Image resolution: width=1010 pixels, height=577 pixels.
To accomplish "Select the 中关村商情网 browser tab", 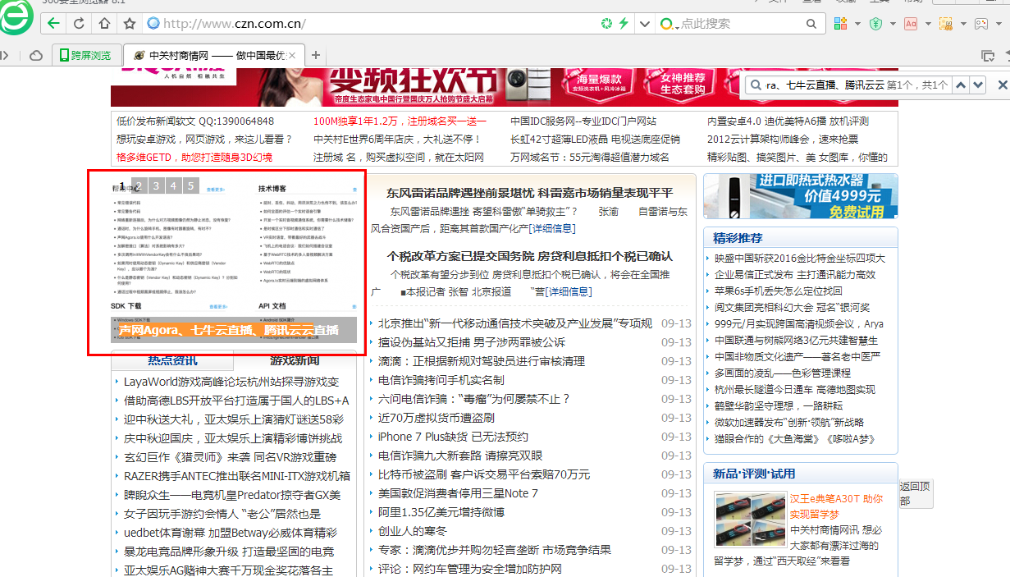I will click(213, 56).
